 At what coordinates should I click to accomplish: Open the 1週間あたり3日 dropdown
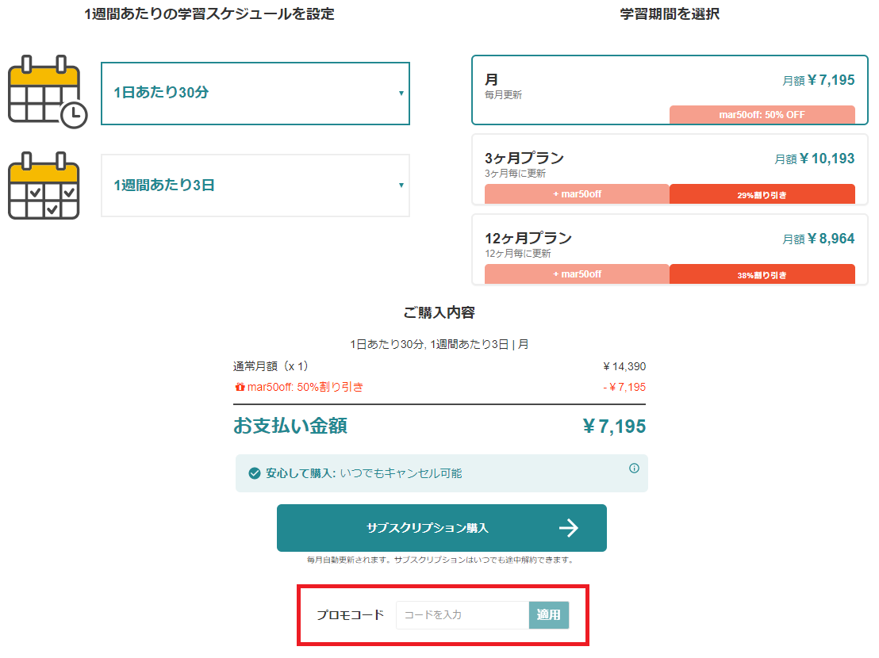point(255,186)
